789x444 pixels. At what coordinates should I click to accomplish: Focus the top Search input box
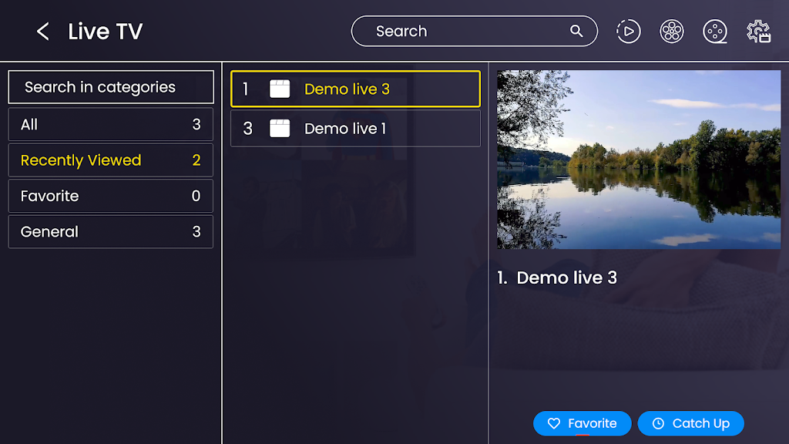click(462, 32)
